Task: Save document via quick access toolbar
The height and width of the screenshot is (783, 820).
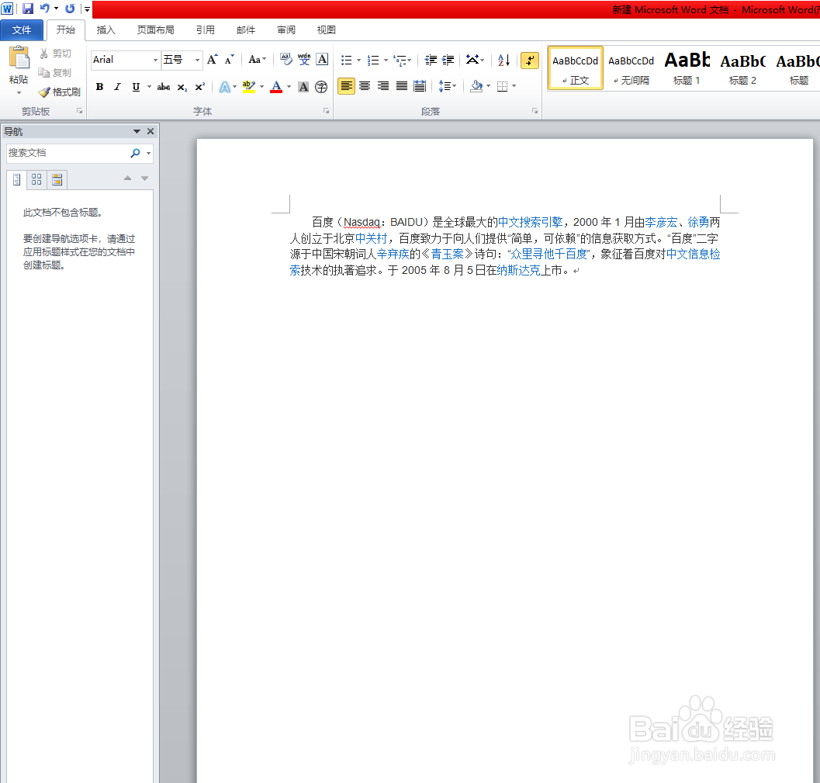Action: point(28,9)
